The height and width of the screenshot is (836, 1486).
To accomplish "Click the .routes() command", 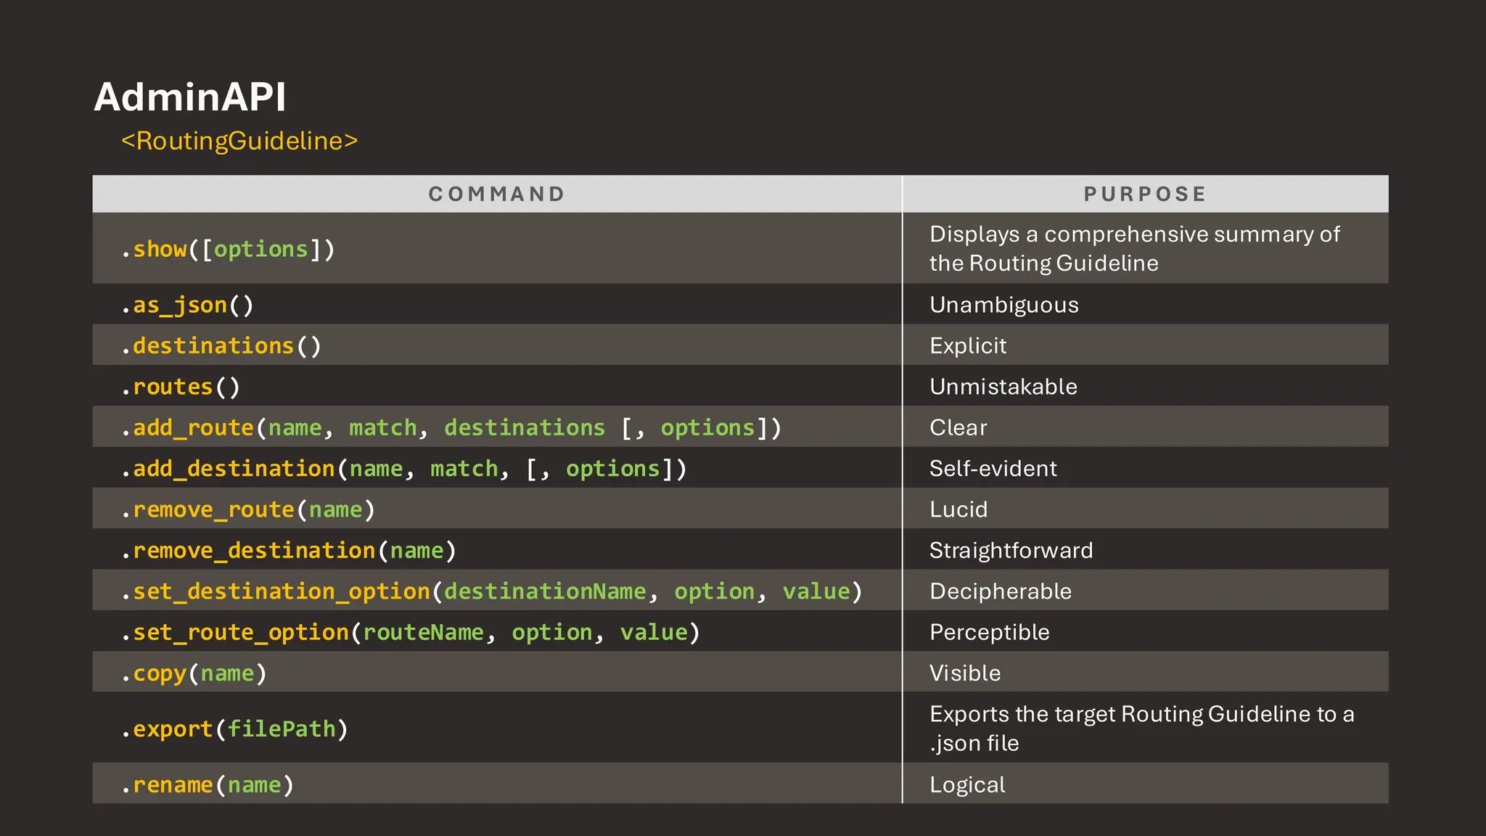I will [x=180, y=387].
